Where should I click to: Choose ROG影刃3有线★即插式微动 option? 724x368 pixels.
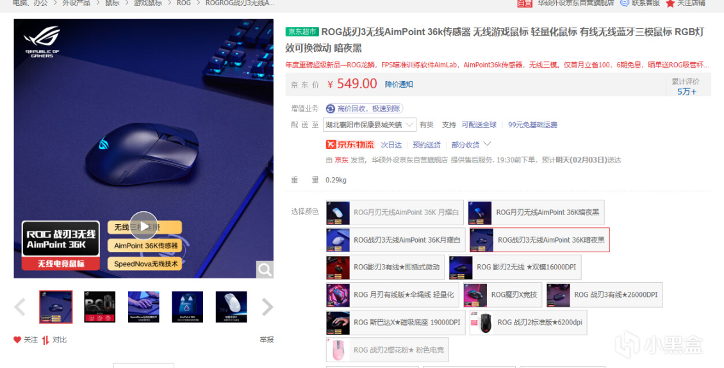(x=385, y=267)
